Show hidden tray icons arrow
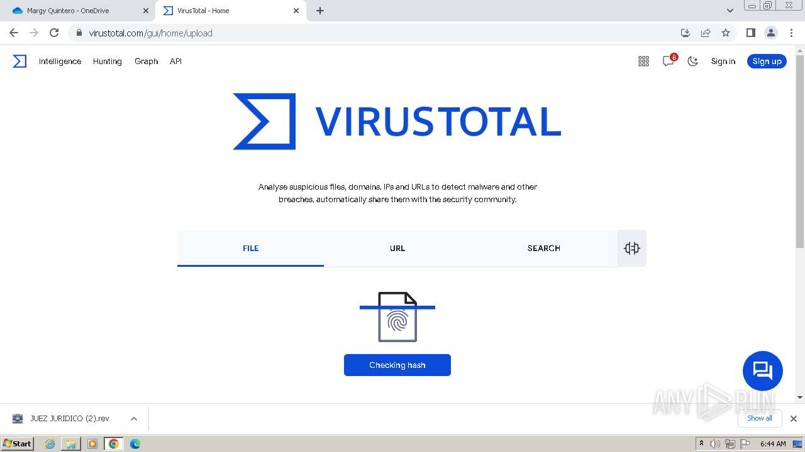Screen dimensions: 805x452 701,443
